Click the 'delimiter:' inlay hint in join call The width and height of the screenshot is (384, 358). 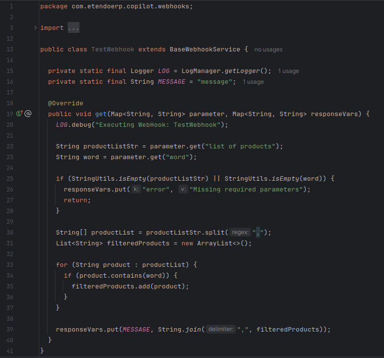(221, 329)
